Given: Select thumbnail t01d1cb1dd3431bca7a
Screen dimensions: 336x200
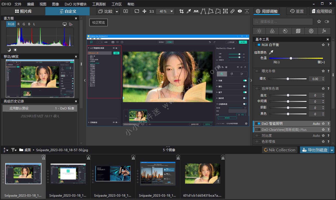Looking at the screenshot, I should click(x=203, y=173).
